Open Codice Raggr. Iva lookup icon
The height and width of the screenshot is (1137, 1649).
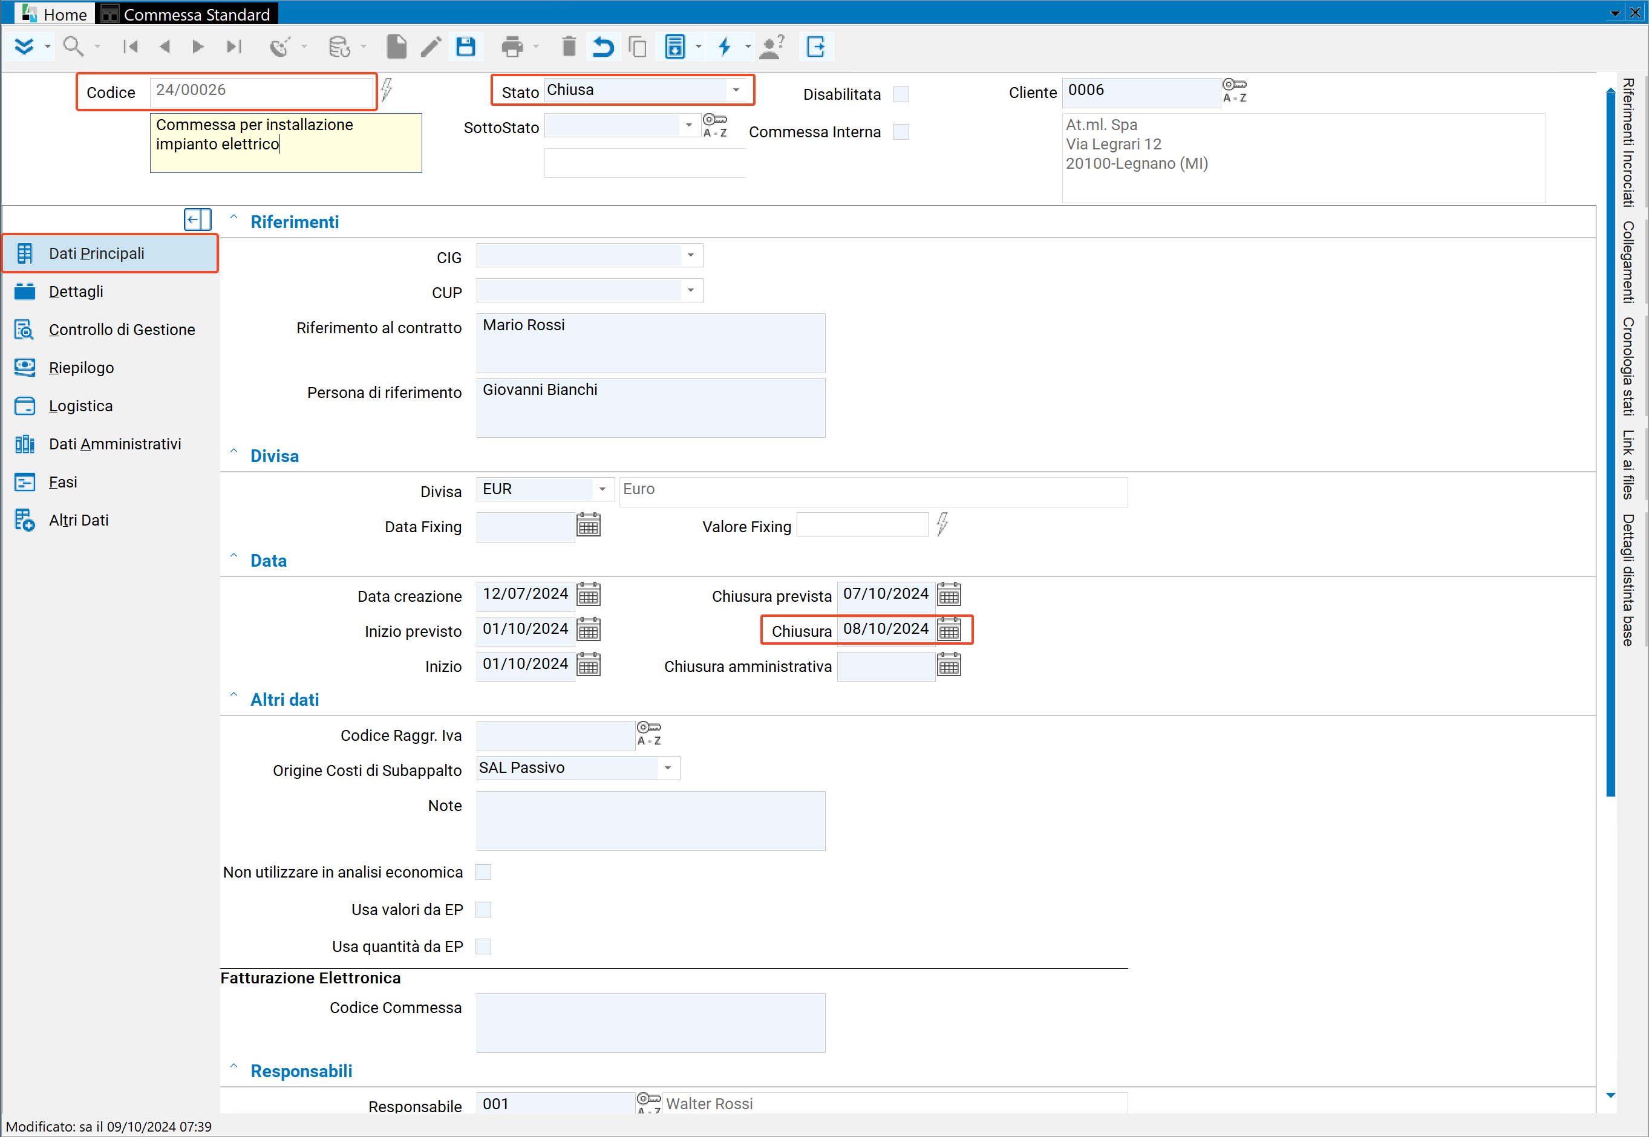pos(649,734)
